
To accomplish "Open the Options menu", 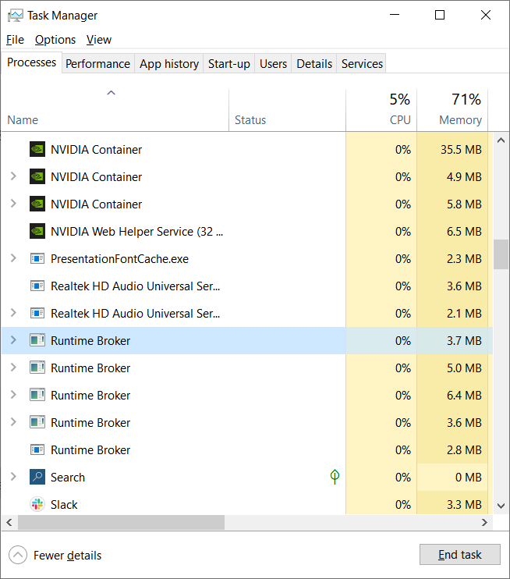I will (x=55, y=40).
